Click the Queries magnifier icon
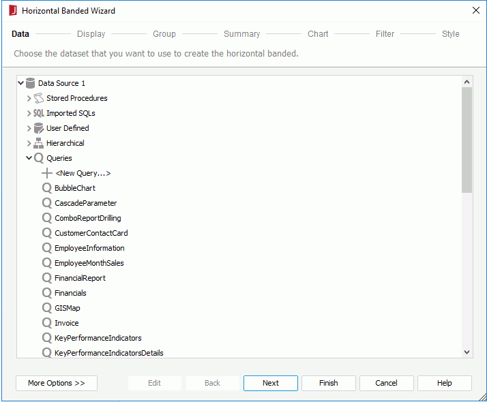The image size is (487, 402). click(x=39, y=158)
